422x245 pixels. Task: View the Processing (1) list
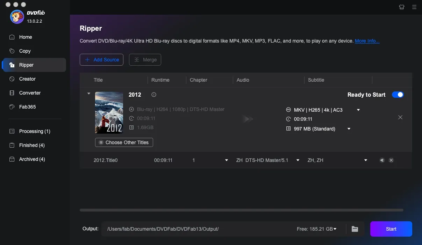[x=34, y=131]
